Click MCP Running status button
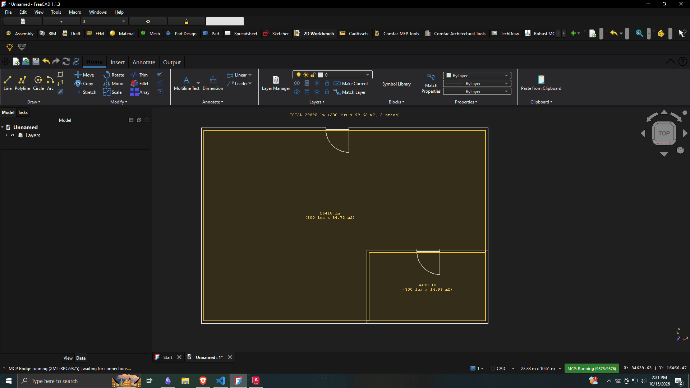Viewport: 690px width, 388px height. point(592,368)
